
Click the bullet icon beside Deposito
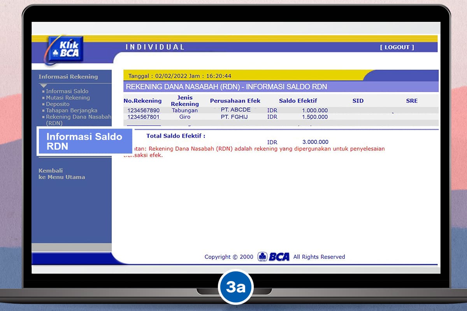(x=44, y=104)
